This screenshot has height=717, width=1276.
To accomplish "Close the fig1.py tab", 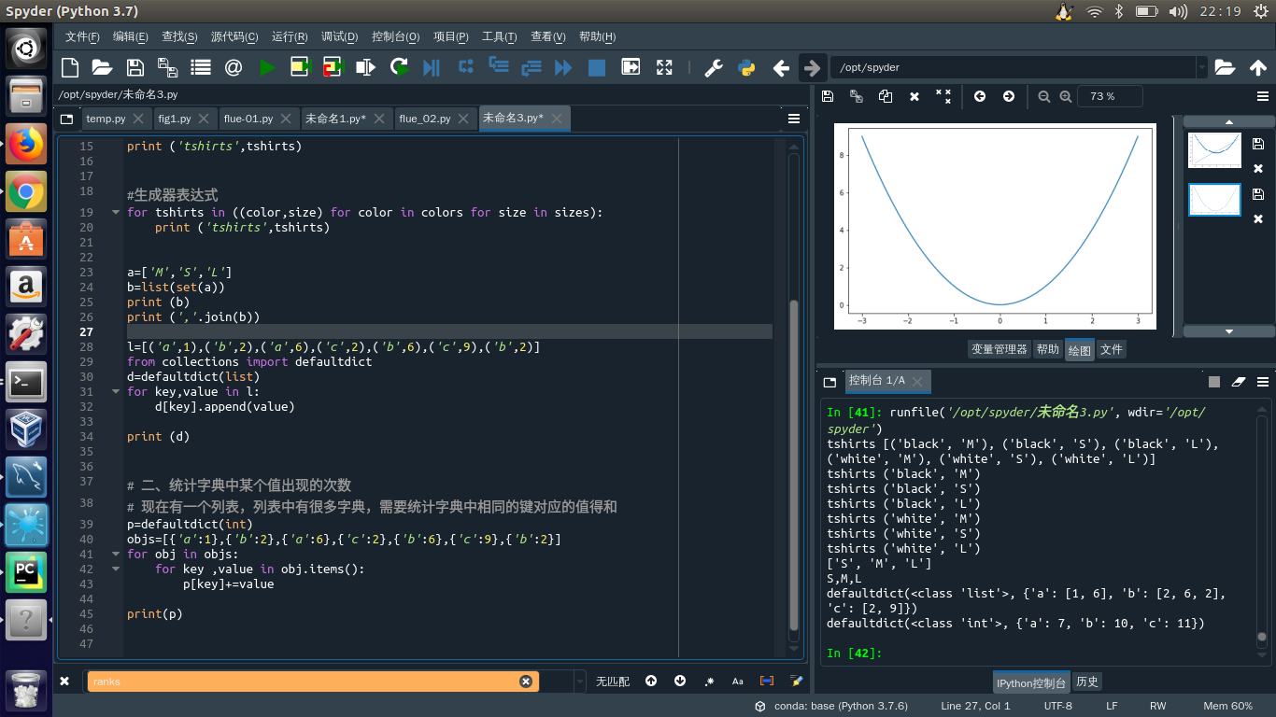I will [205, 119].
